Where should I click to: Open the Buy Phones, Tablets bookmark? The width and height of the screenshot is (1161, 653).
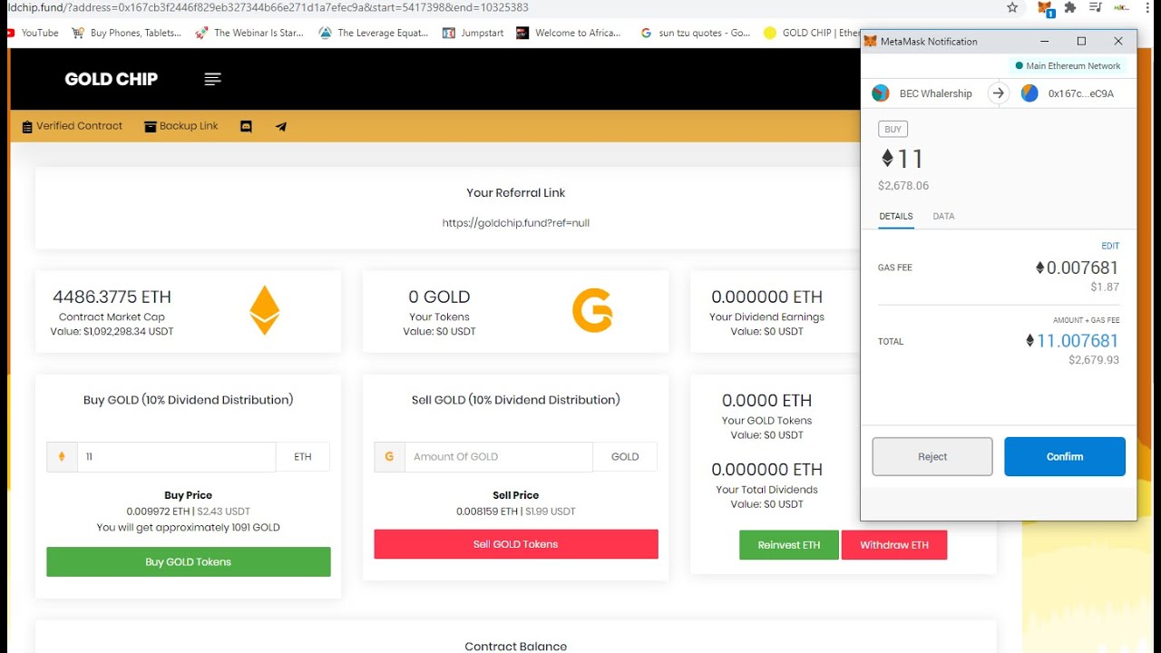[x=126, y=33]
